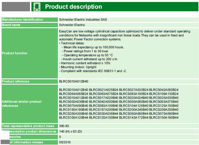199x145 pixels.
Task: Click the document icon in the green header
Action: click(37, 7)
